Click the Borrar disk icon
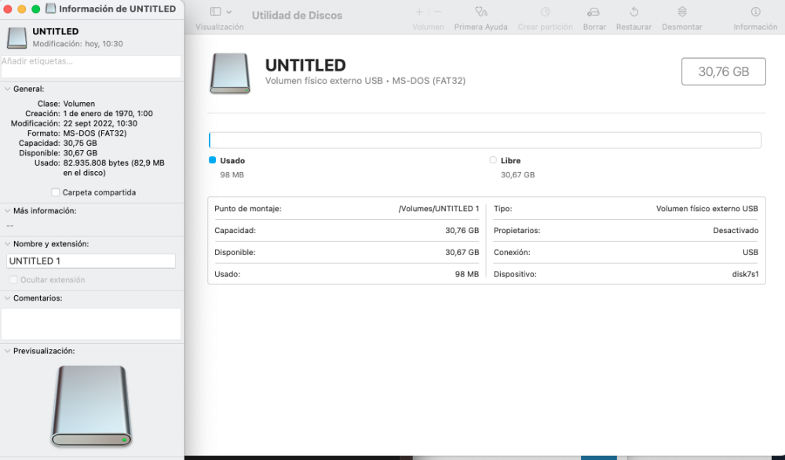The width and height of the screenshot is (785, 460). tap(593, 12)
